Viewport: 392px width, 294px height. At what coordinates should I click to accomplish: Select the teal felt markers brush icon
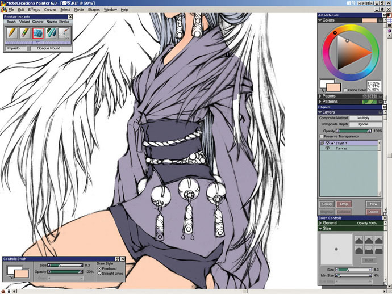click(x=51, y=33)
